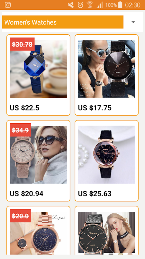Tap the 02:30 clock in status bar
The image size is (145, 259).
[133, 5]
